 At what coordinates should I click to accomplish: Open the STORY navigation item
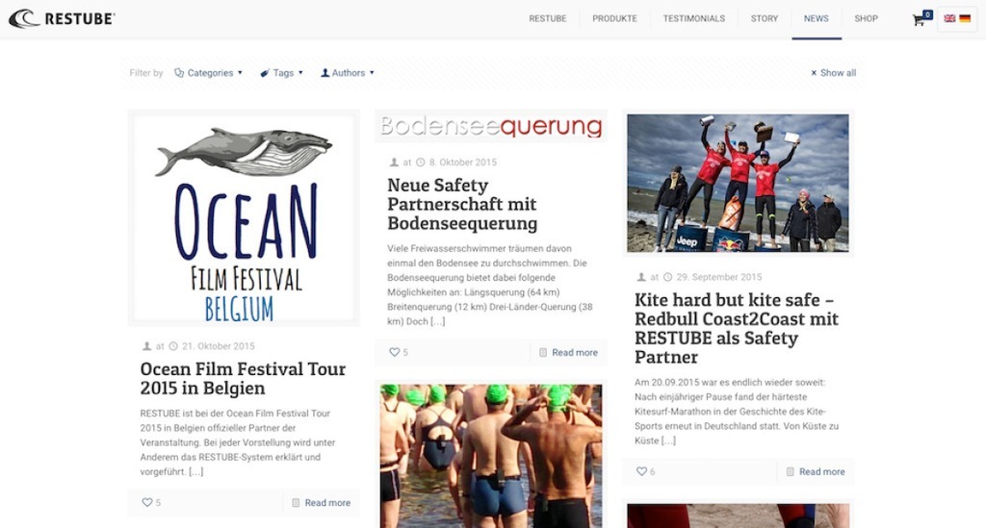click(x=764, y=19)
